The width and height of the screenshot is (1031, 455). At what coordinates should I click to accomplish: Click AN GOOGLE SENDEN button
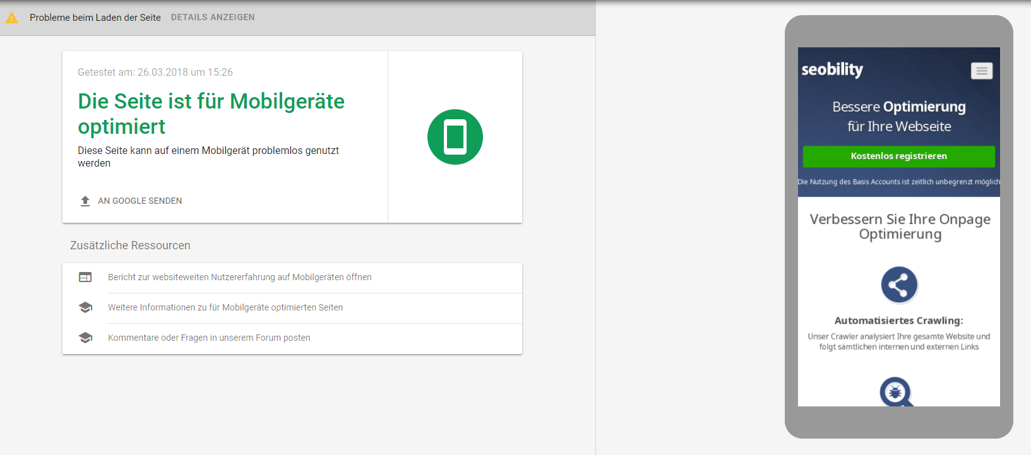[x=140, y=201]
